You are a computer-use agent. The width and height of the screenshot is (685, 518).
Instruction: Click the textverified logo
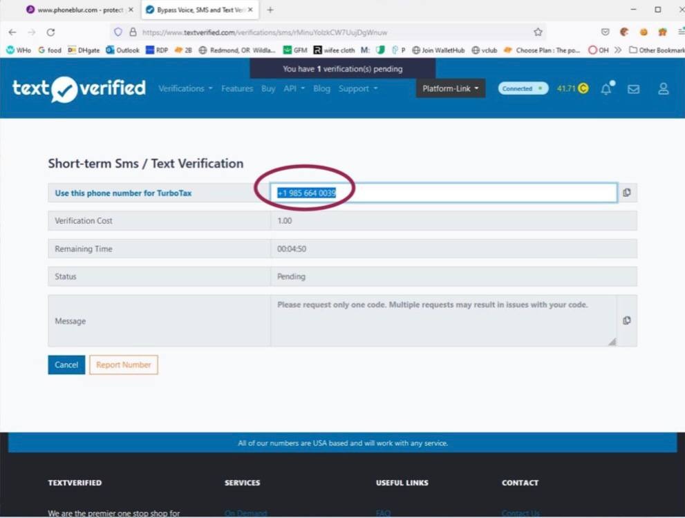pyautogui.click(x=79, y=88)
